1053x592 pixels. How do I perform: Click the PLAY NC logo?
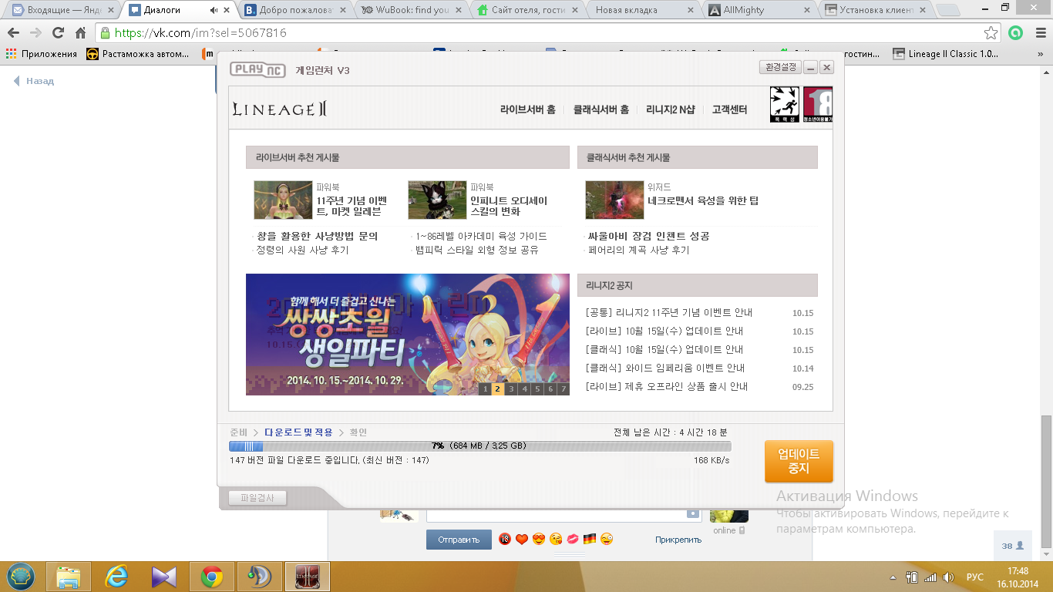tap(258, 69)
